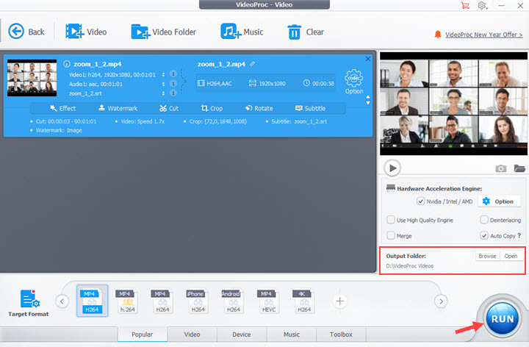Toggle the Auto Copy checkbox
The image size is (529, 347).
(x=483, y=235)
